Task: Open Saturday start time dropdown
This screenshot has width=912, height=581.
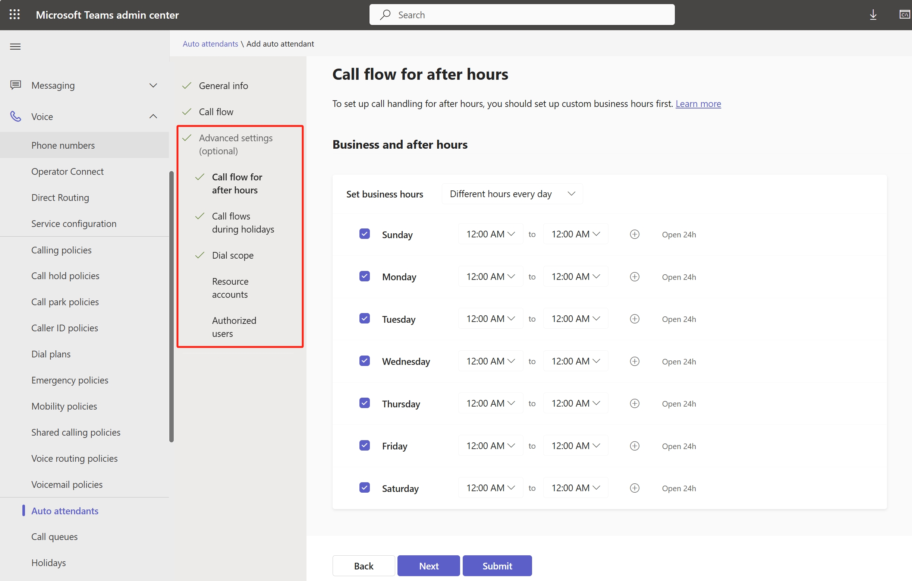Action: (x=490, y=488)
